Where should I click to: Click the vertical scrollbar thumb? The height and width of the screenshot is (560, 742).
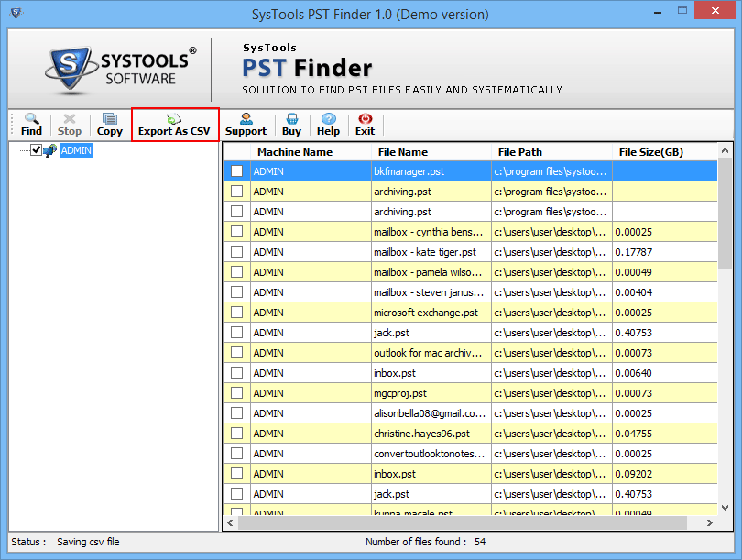[x=725, y=214]
